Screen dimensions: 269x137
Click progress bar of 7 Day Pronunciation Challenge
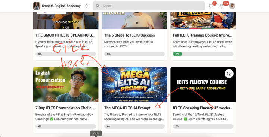click(66, 127)
